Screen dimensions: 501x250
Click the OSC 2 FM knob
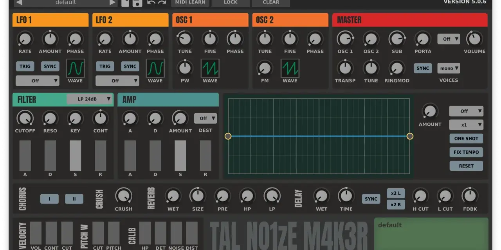click(265, 68)
